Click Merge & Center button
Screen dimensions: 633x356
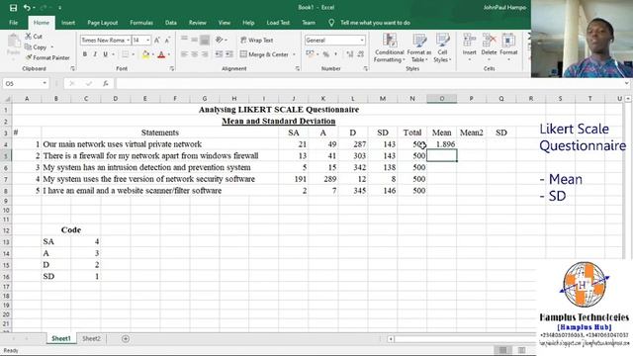[264, 54]
